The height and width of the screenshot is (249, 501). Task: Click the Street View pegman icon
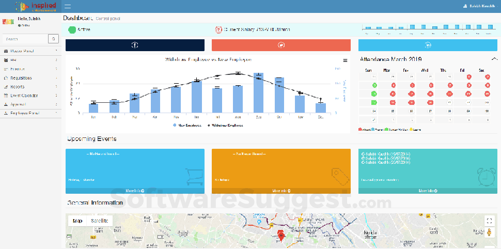[x=490, y=234]
